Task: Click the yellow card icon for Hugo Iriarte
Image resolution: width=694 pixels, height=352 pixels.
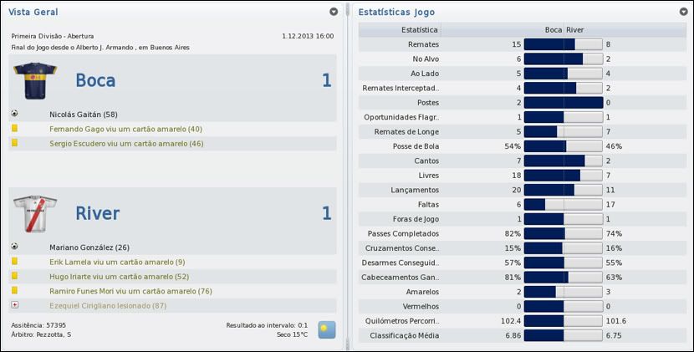Action: pos(15,276)
